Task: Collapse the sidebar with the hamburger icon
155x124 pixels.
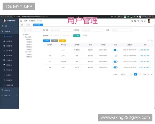Action: 21,21
